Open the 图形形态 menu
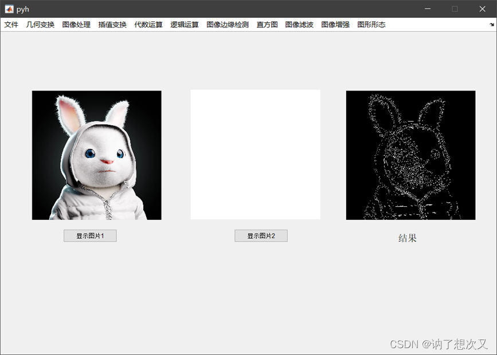497x355 pixels. pyautogui.click(x=371, y=25)
